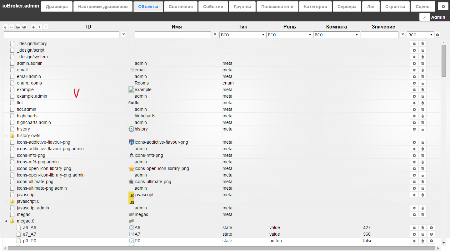This screenshot has width=450, height=251.
Task: Open settings gear at top right corner
Action: point(443,6)
